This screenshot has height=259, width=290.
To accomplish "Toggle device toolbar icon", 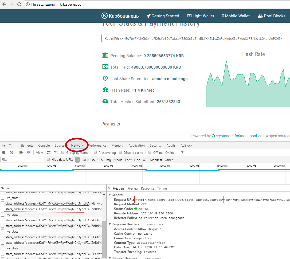I will [11, 146].
